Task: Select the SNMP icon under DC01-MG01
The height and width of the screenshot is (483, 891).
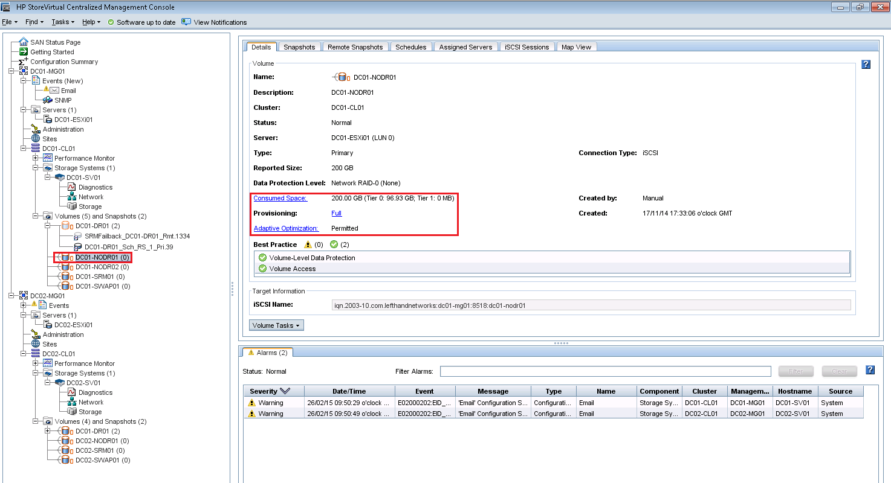Action: tap(48, 100)
